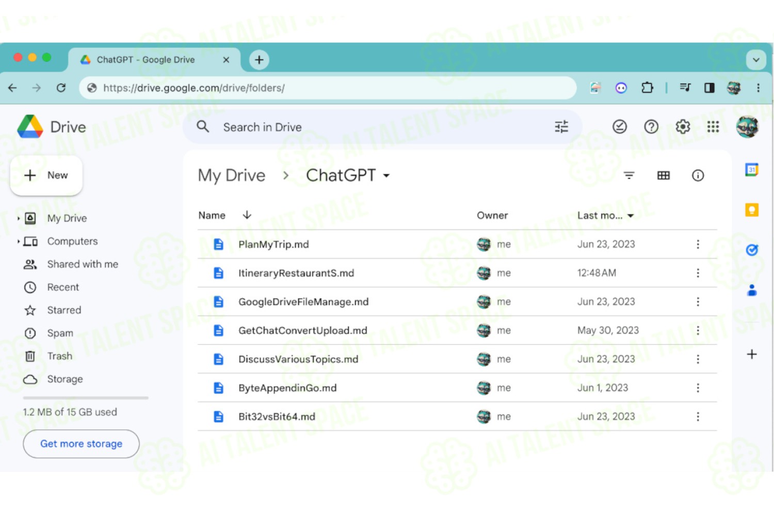The width and height of the screenshot is (774, 516).
Task: Open the ChatGPT folder dropdown
Action: point(348,175)
